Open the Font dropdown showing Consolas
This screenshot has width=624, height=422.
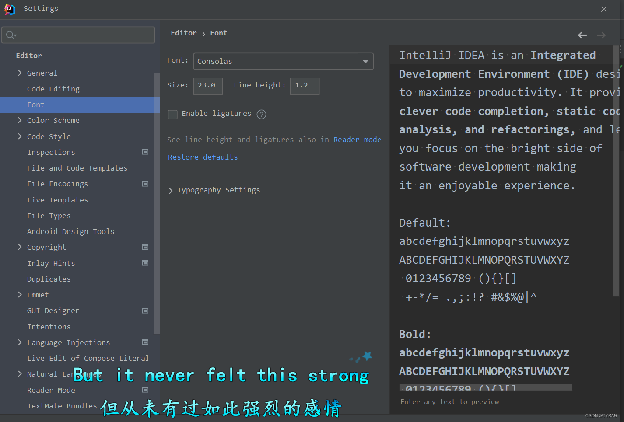click(284, 61)
